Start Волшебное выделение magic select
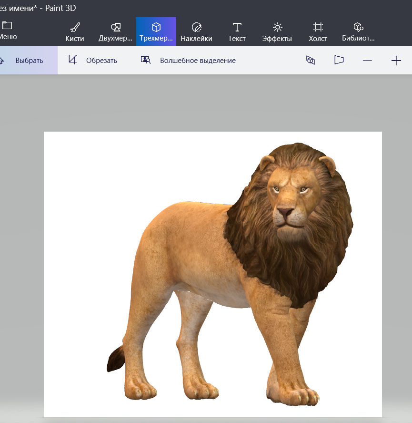Viewport: 412px width, 423px height. [x=188, y=61]
